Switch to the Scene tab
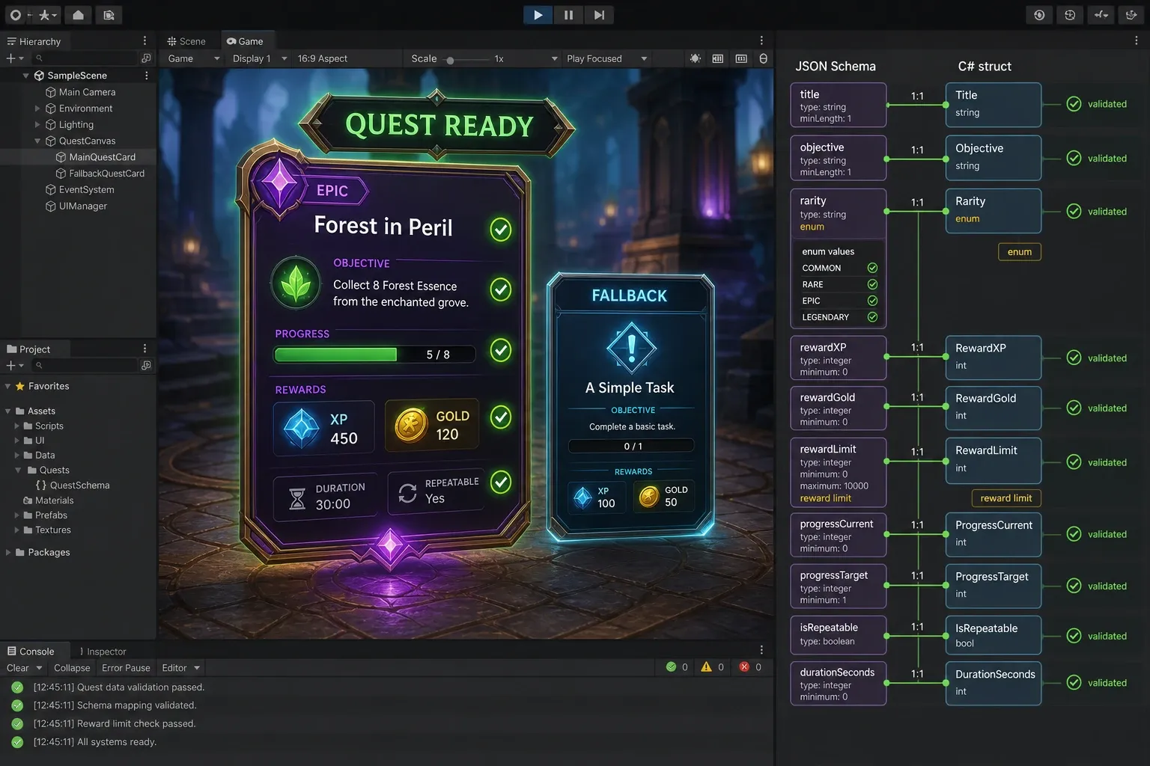This screenshot has height=766, width=1150. pyautogui.click(x=186, y=41)
